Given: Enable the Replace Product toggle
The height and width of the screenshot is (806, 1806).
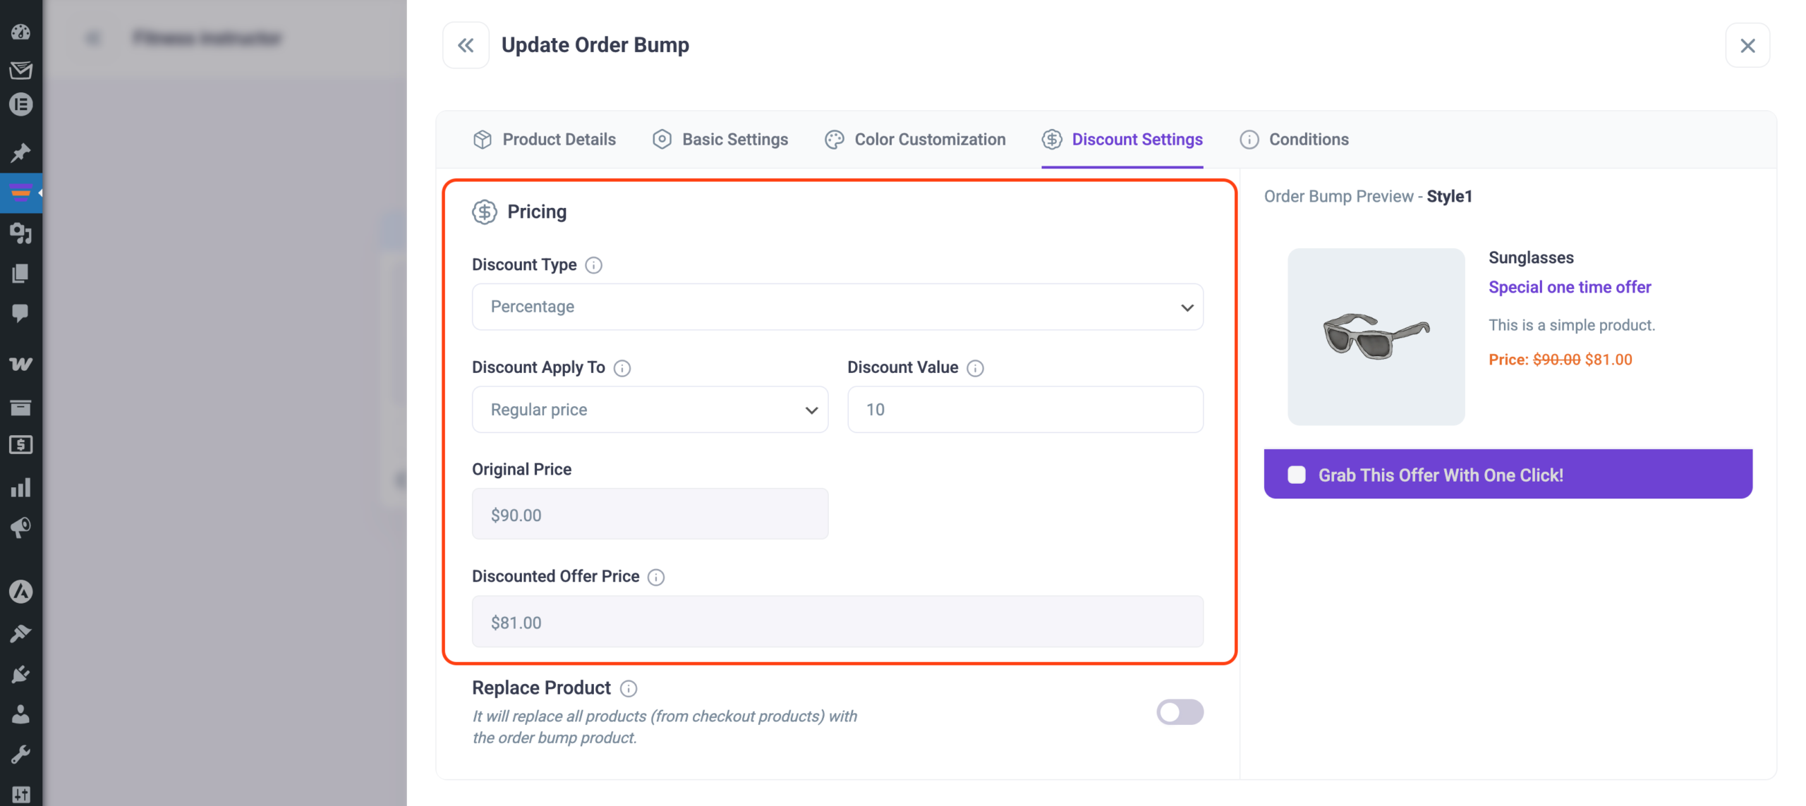Looking at the screenshot, I should [x=1180, y=712].
